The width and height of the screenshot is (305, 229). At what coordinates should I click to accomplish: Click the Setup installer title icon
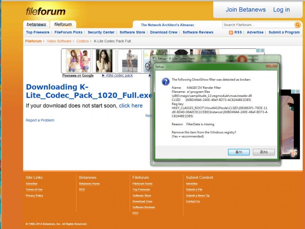coord(155,58)
